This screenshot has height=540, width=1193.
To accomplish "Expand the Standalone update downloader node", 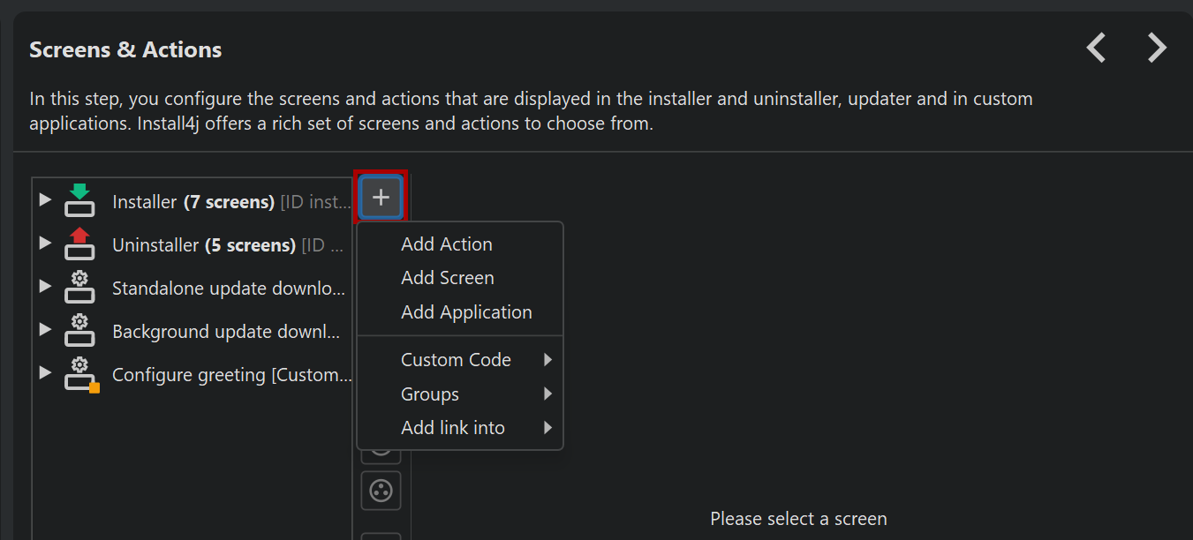I will 45,286.
